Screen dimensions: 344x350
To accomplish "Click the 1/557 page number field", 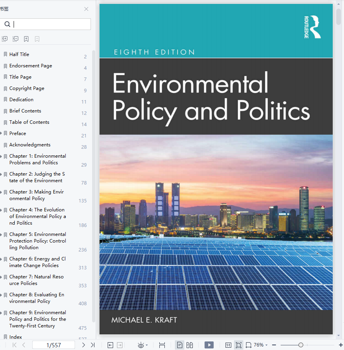I will pyautogui.click(x=54, y=345).
